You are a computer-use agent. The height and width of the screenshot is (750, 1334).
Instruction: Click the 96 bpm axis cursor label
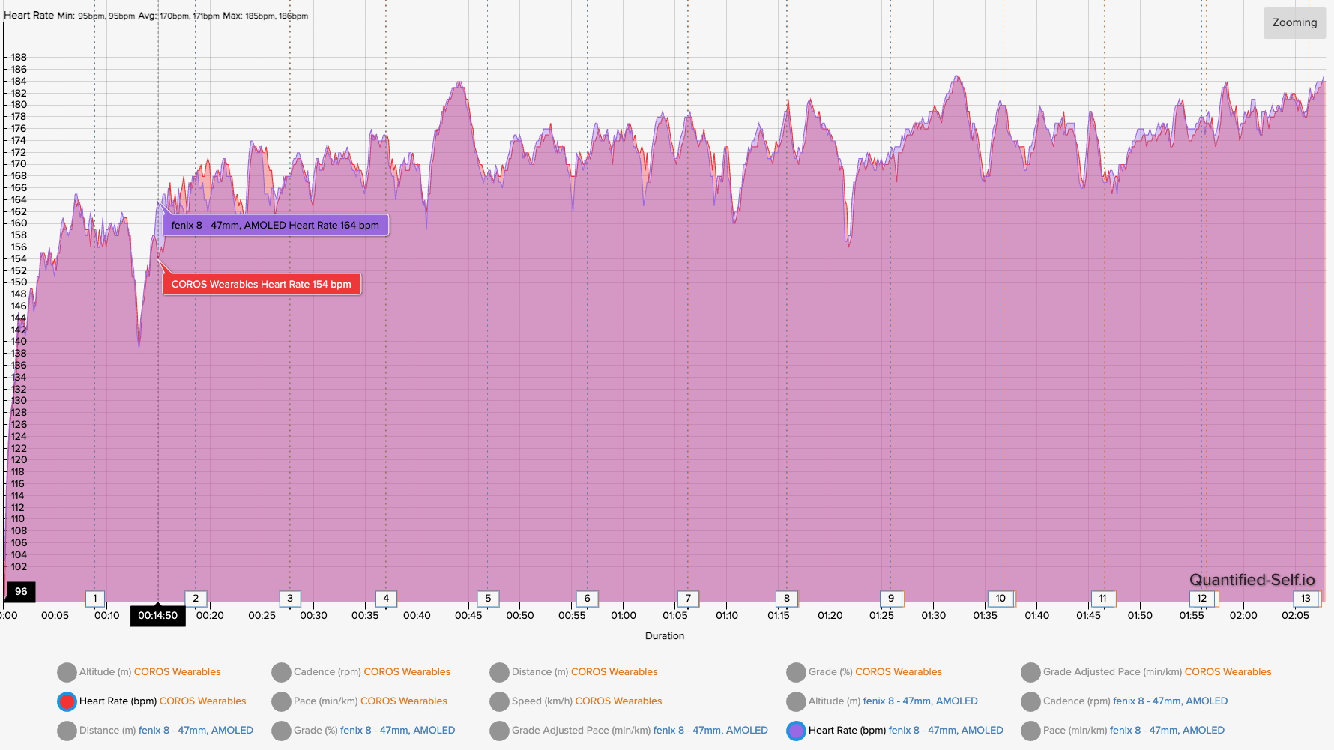(x=21, y=592)
